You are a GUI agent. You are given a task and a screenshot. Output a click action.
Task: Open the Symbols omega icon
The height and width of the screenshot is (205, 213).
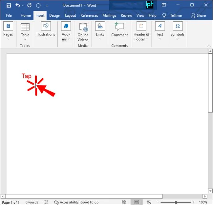[178, 26]
